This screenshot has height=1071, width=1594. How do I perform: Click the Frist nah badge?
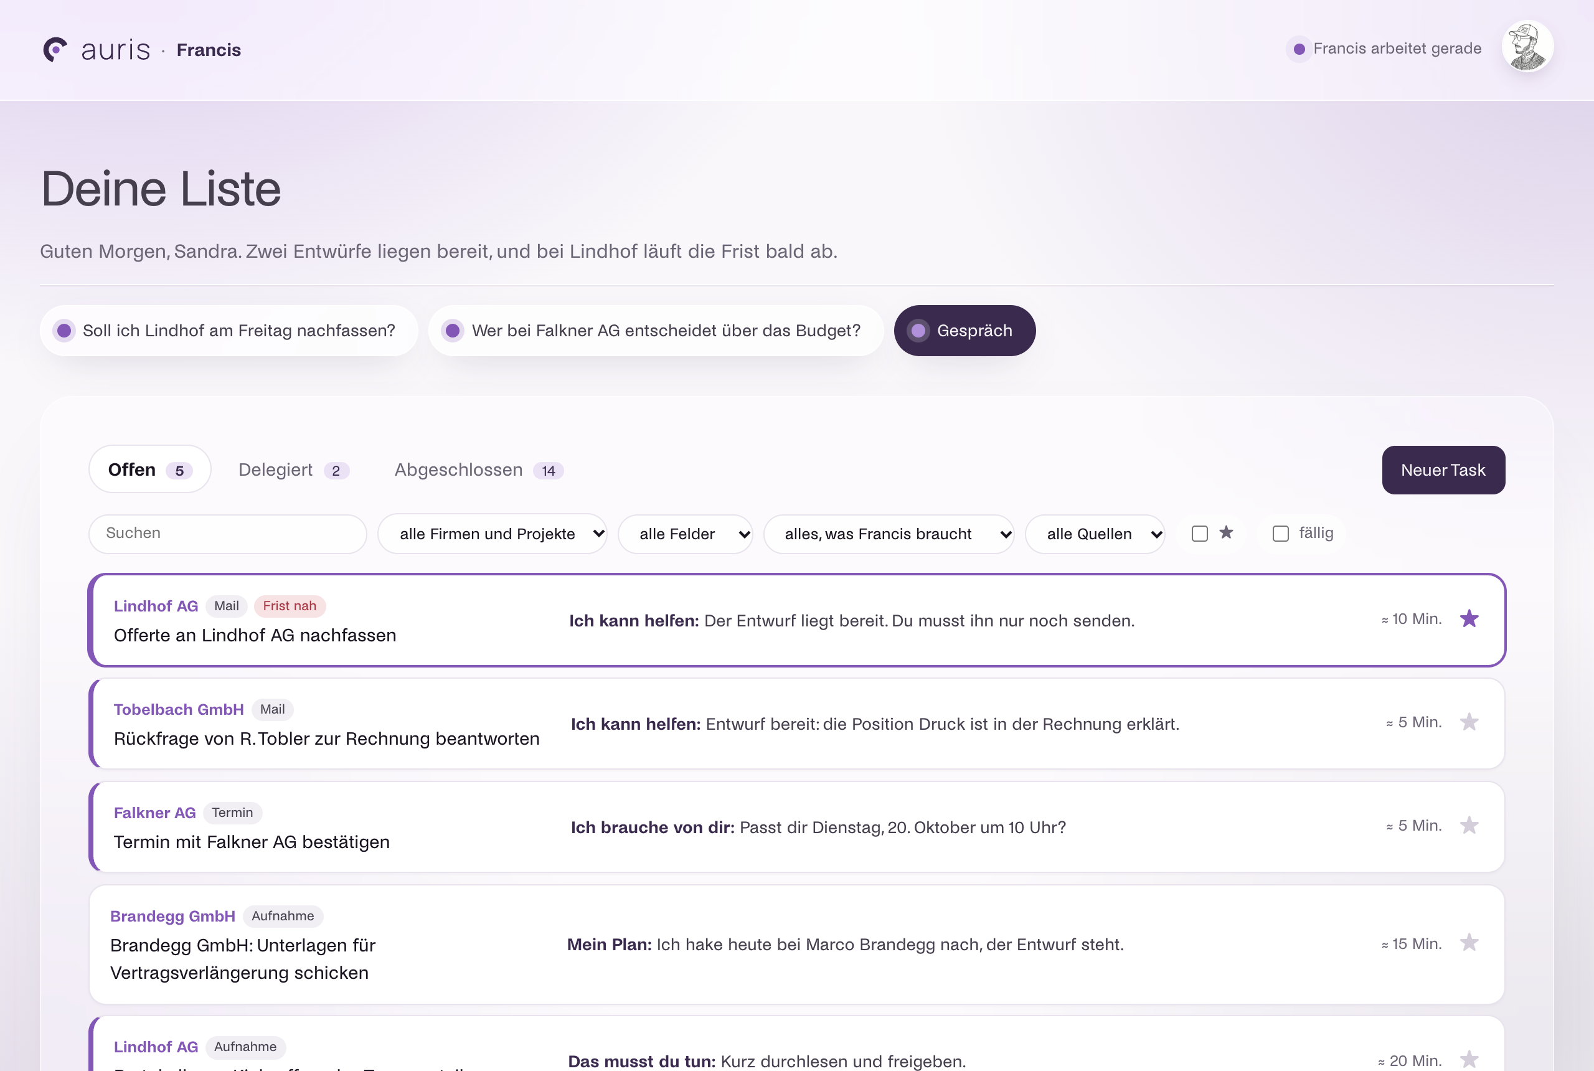[290, 606]
